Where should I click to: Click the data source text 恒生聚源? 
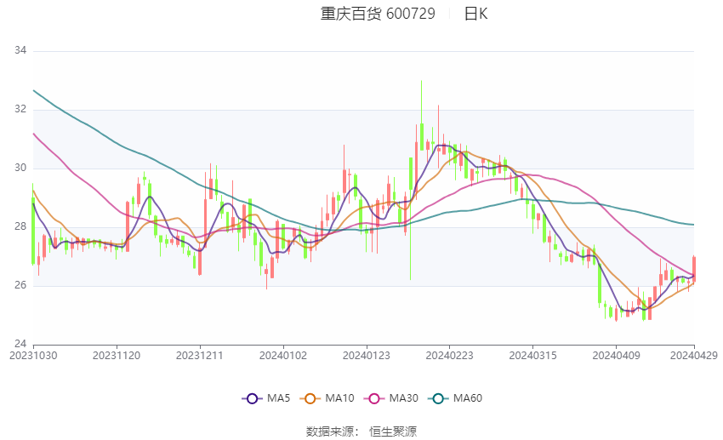[x=393, y=431]
